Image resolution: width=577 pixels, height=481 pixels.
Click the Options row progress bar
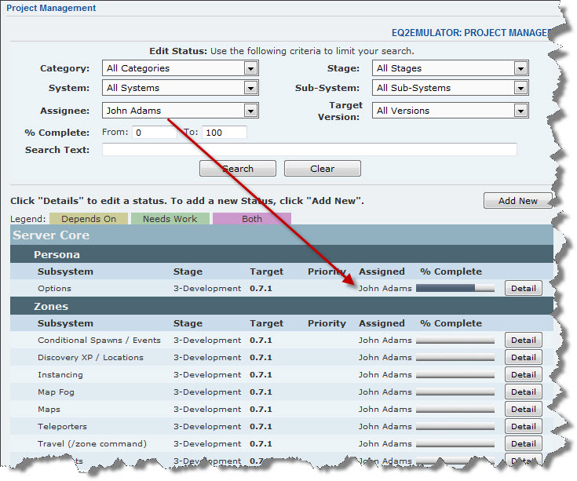click(455, 289)
